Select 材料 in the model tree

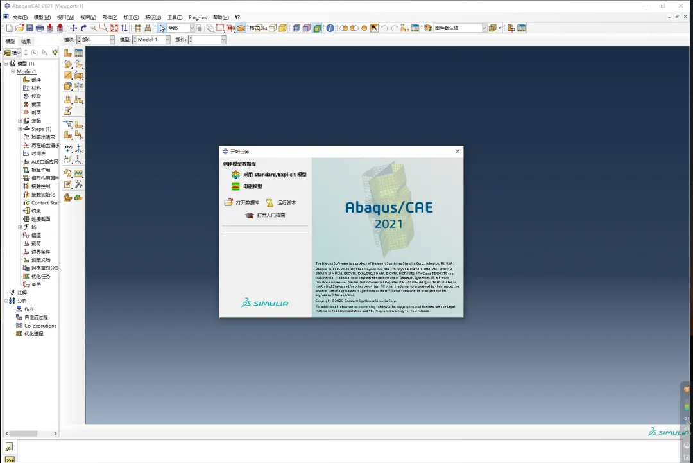[x=36, y=88]
